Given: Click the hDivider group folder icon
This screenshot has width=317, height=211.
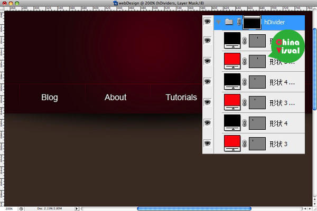Looking at the screenshot, I should (x=228, y=22).
